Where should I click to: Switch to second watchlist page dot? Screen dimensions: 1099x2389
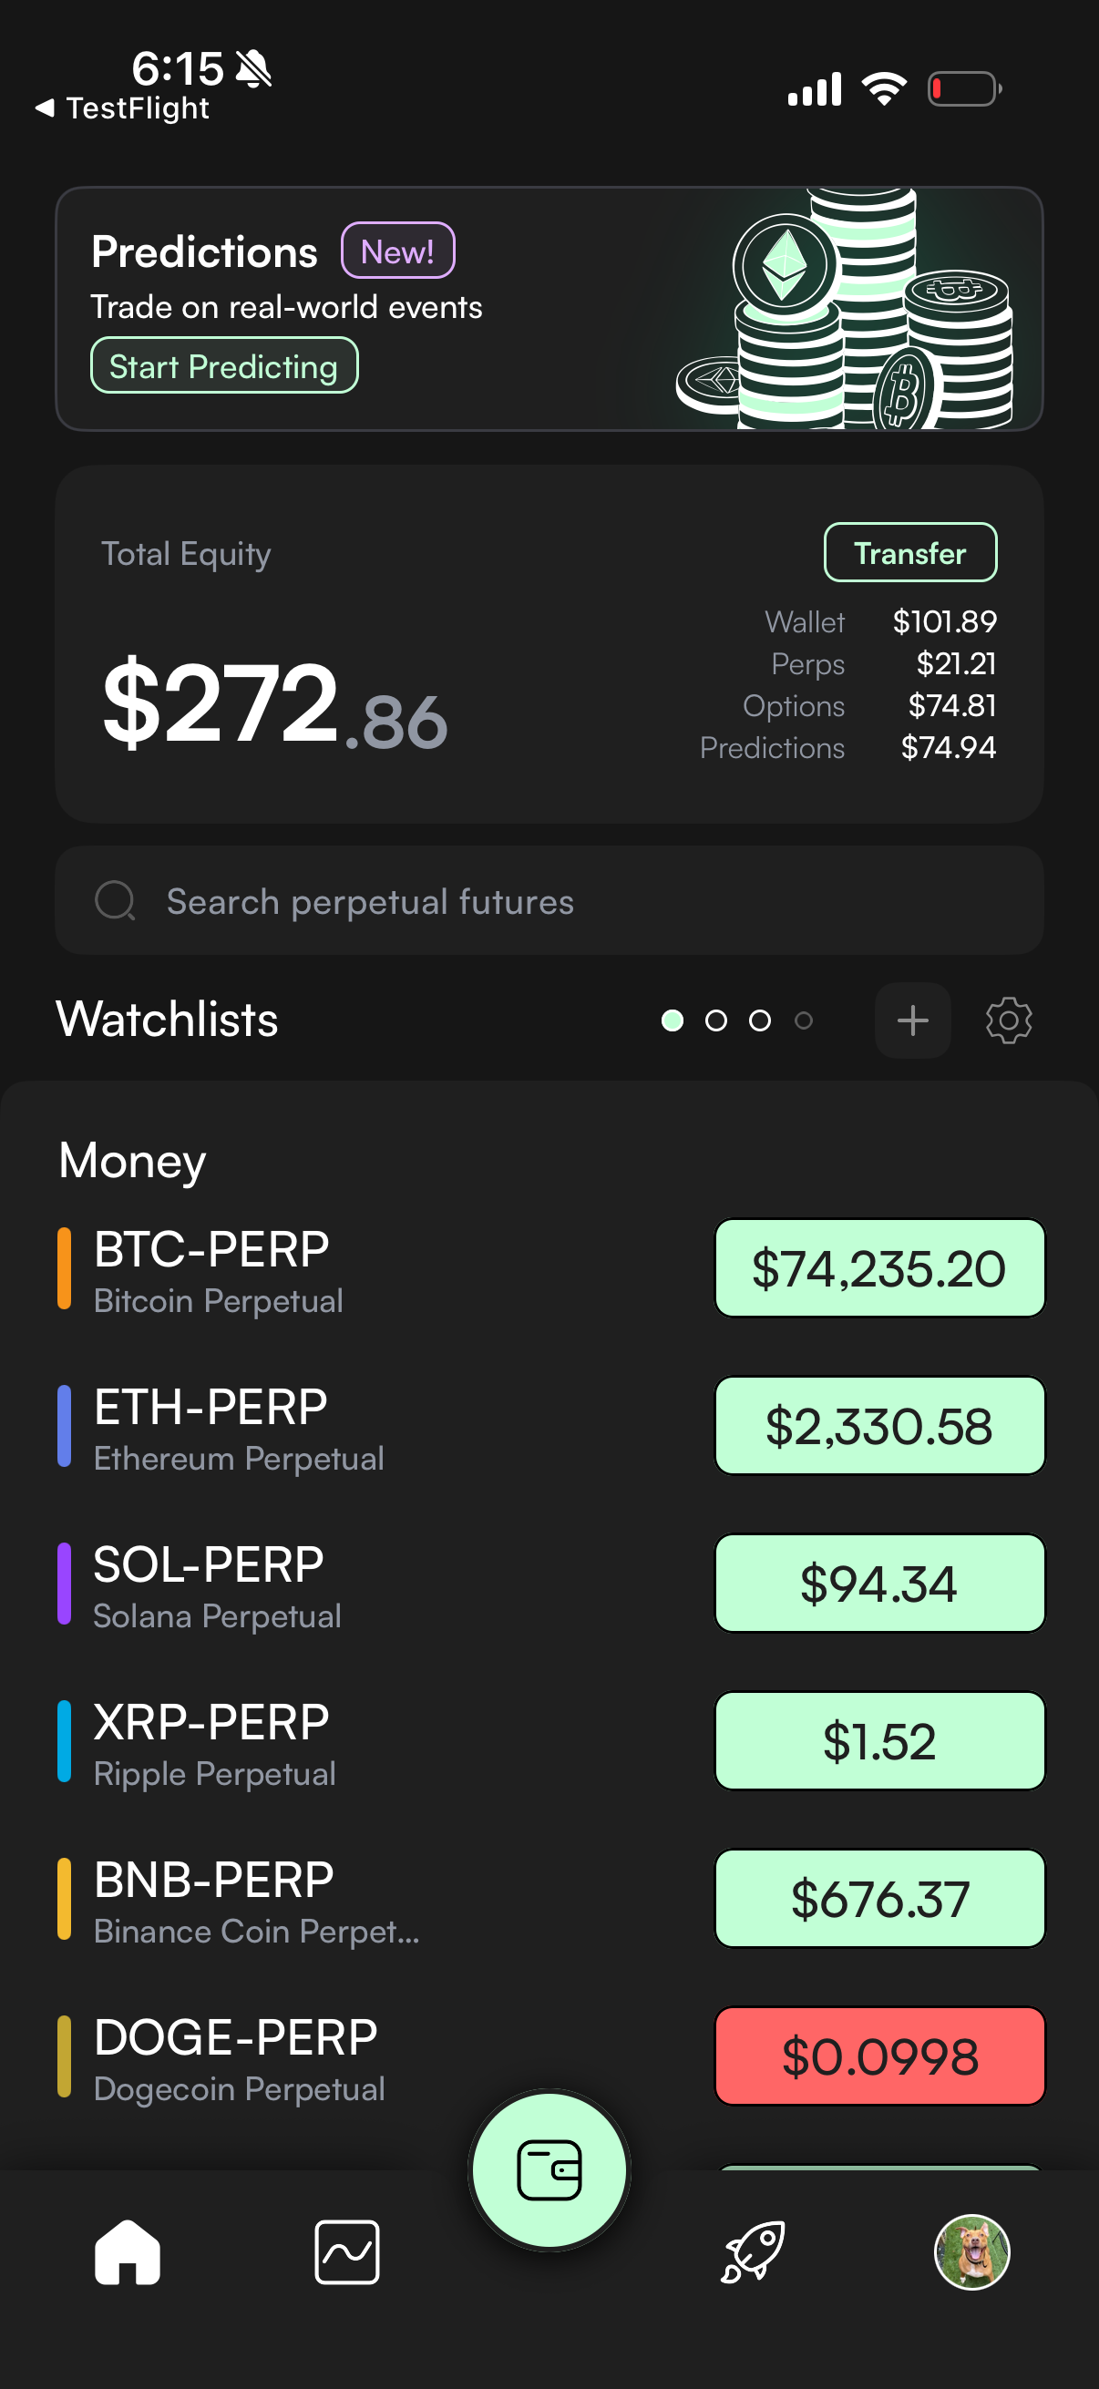point(716,1020)
